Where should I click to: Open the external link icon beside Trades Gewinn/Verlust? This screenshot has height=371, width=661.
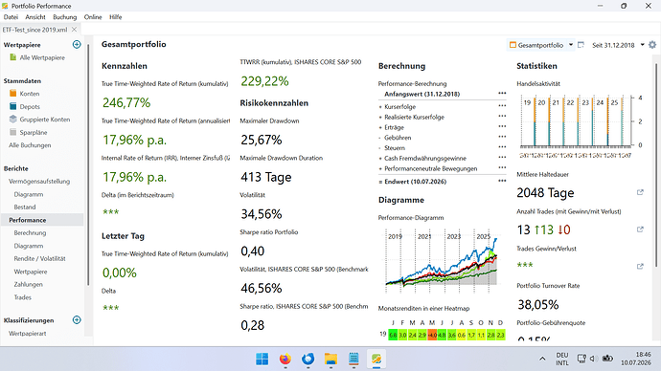(640, 266)
